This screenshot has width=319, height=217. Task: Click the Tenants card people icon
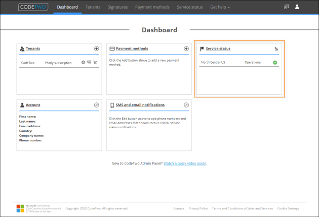(x=22, y=48)
